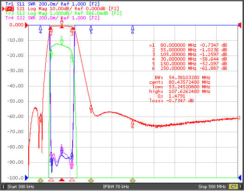Select the active Tr2 S21 Log Mag trace label

click(62, 8)
